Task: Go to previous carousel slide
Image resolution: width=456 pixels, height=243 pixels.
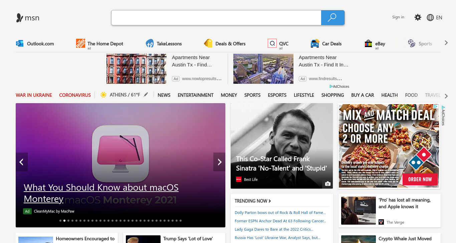Action: 22,162
